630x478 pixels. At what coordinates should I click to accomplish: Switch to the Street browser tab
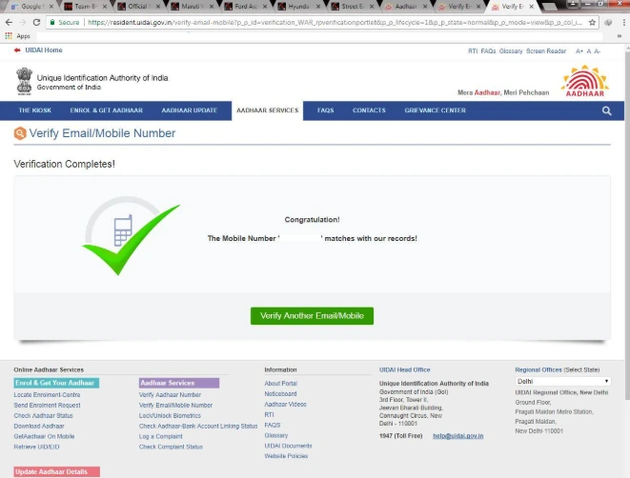[x=353, y=7]
